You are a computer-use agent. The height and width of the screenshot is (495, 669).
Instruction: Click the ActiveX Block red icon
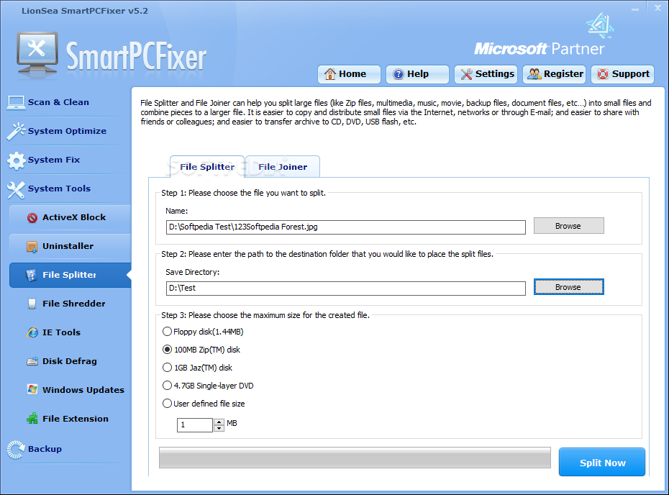[x=32, y=217]
